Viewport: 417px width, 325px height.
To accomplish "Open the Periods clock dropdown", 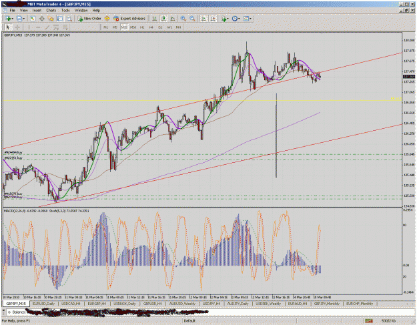I will (x=236, y=18).
